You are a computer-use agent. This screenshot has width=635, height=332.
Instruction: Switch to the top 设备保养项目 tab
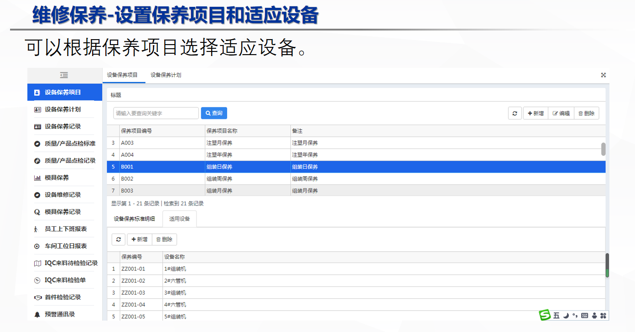point(122,75)
